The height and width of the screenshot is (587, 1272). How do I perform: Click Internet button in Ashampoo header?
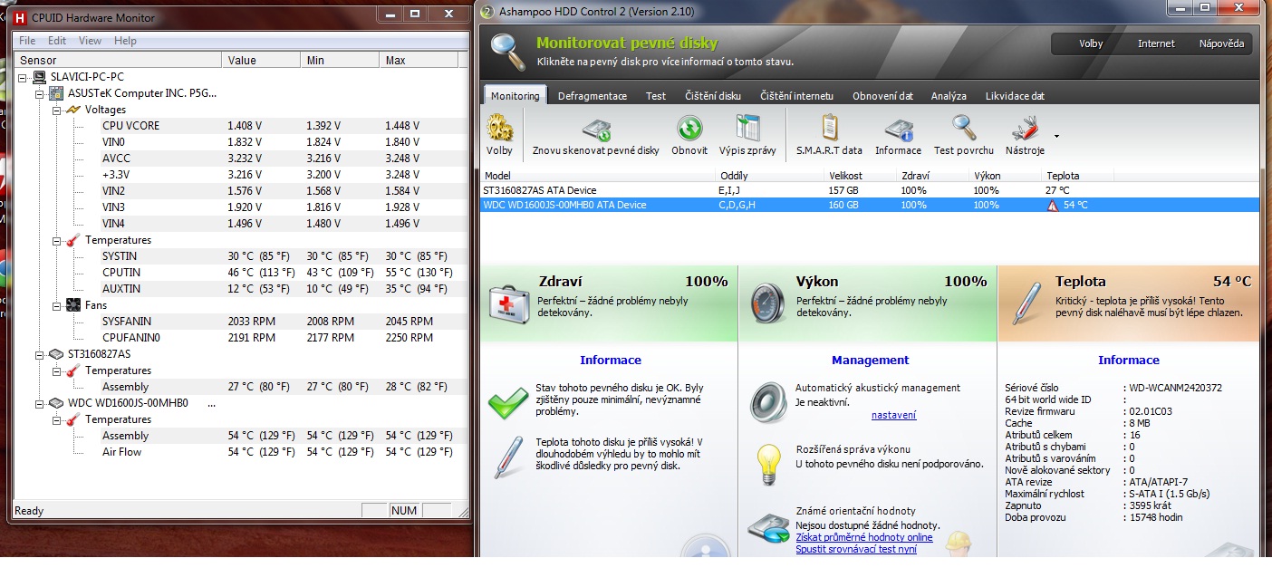pyautogui.click(x=1156, y=43)
